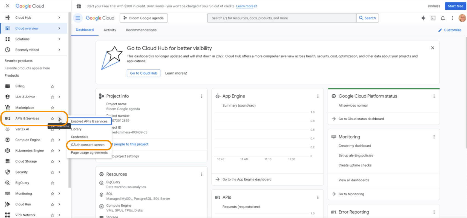Screen dimensions: 467x218
Task: Open the user account avatar
Action: point(462,18)
